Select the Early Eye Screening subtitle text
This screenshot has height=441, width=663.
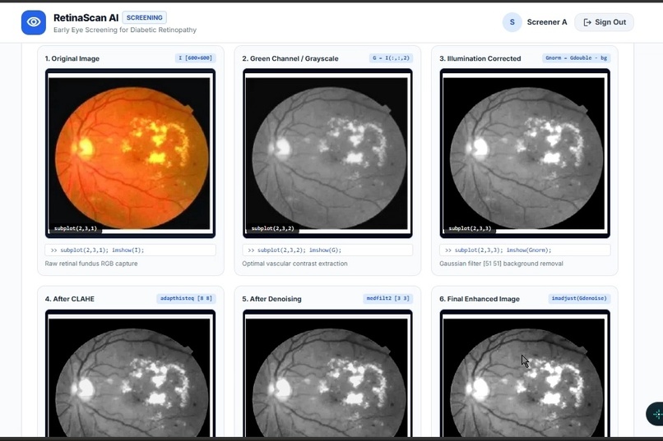(125, 30)
